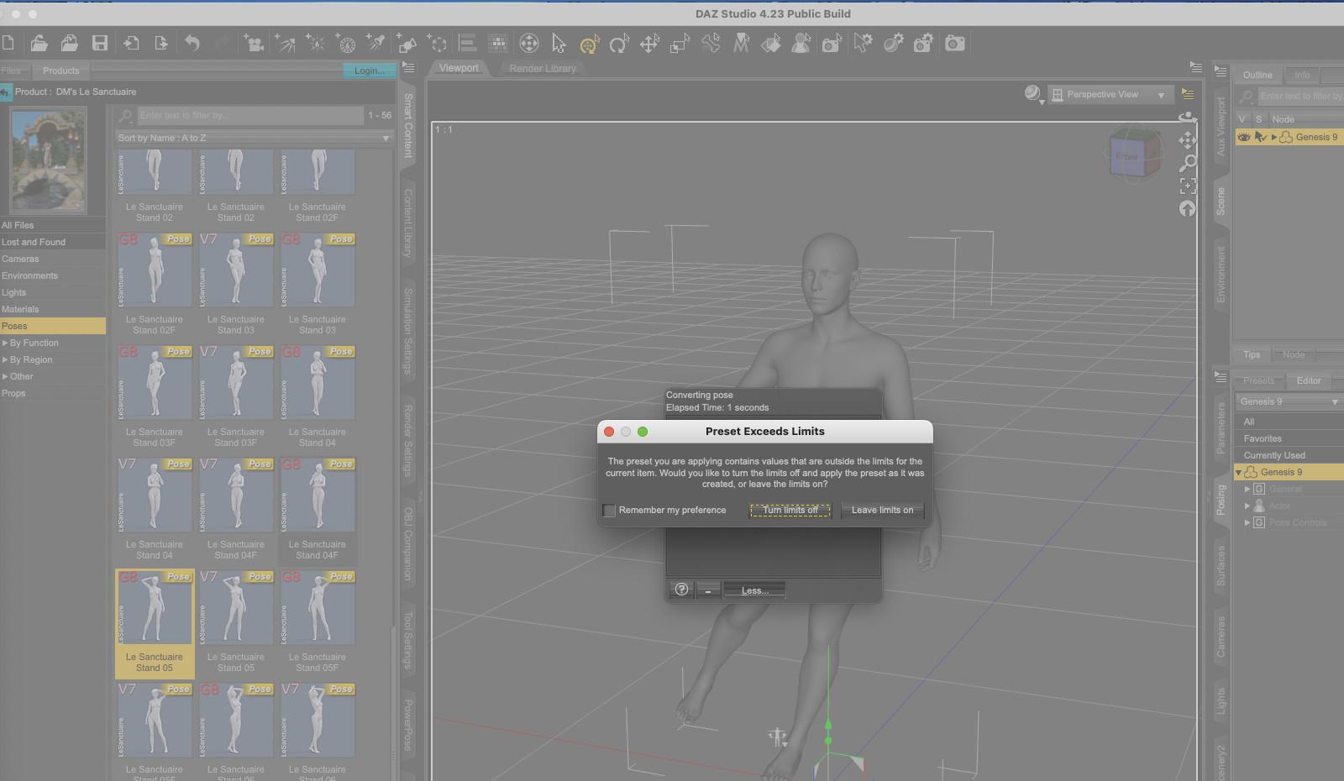This screenshot has height=781, width=1344.
Task: Click the progress dialog minimize dash button
Action: [708, 590]
